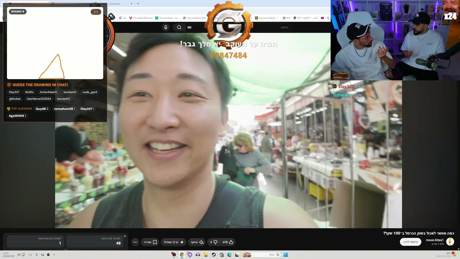Open Discord from the taskbar
The height and width of the screenshot is (259, 460).
[x=190, y=255]
